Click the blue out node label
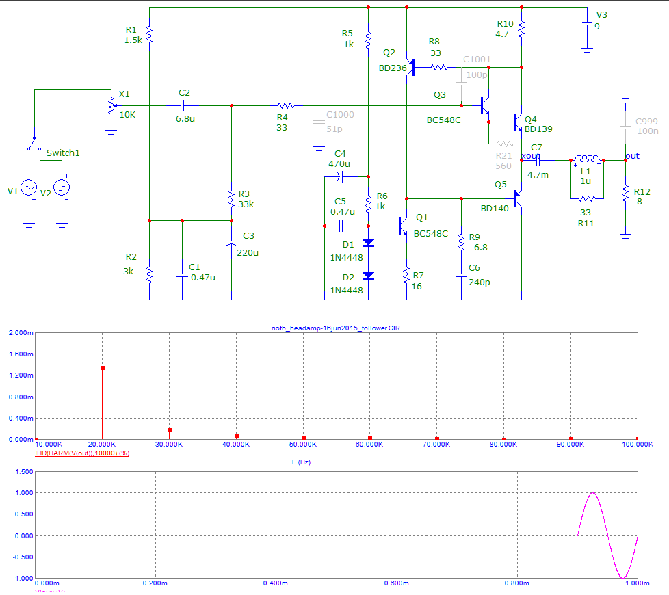Screen dimensions: 669x595 pos(632,156)
